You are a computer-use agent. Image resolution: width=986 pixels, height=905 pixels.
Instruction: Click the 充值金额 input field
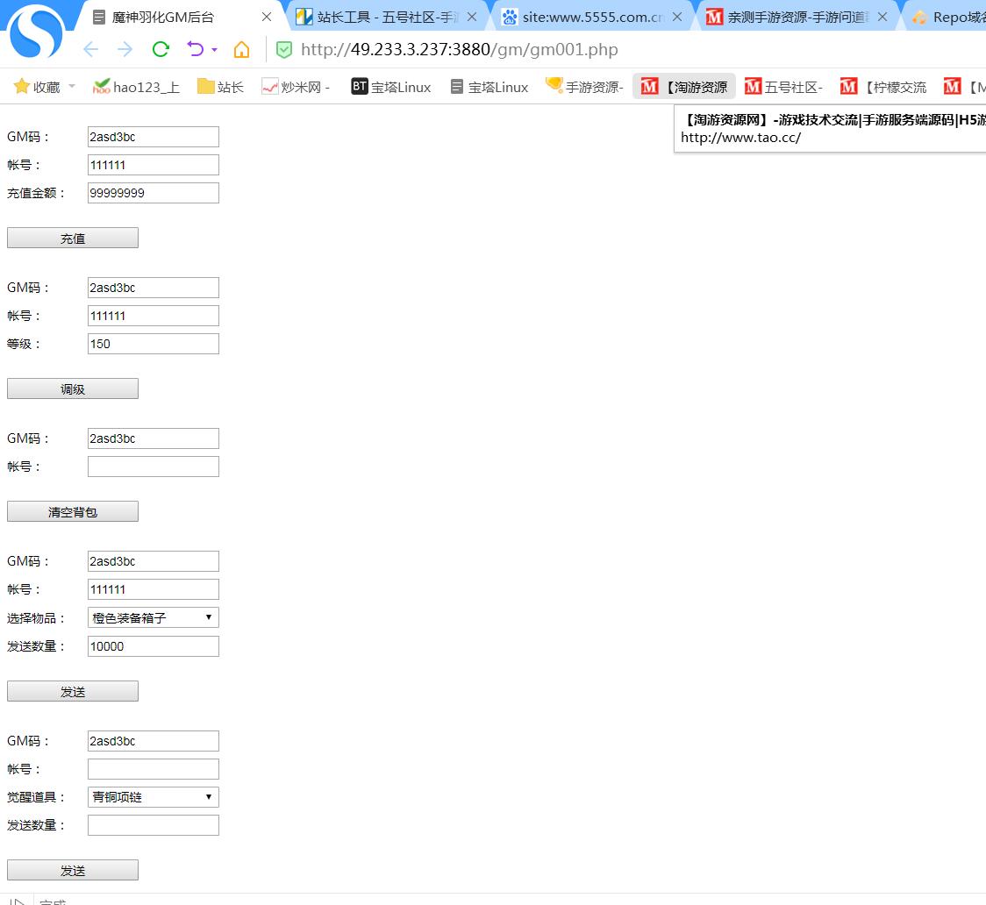[x=153, y=193]
